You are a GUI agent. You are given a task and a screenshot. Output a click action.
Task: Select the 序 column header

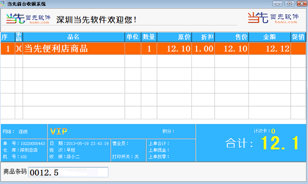coord(8,37)
